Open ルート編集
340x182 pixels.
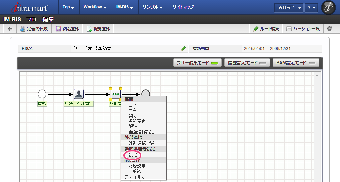(x=266, y=28)
